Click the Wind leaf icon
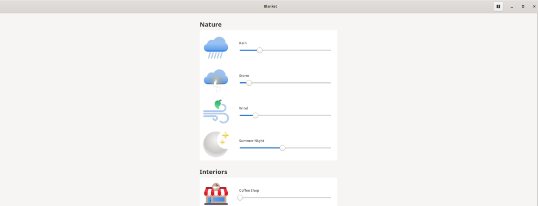 (x=216, y=112)
